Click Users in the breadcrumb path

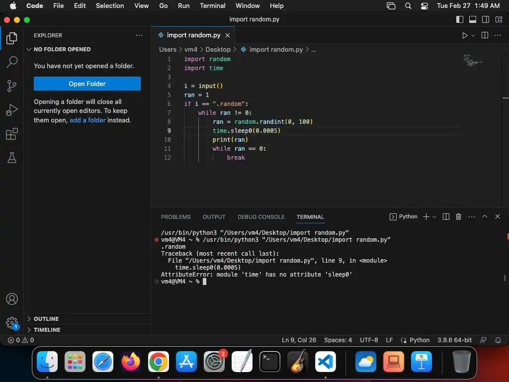point(168,49)
